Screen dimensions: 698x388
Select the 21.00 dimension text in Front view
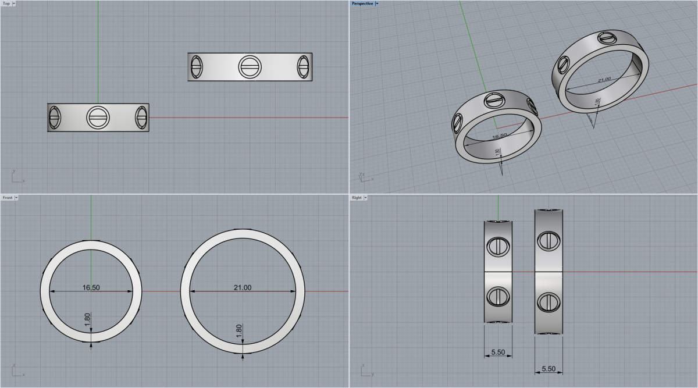coord(242,287)
